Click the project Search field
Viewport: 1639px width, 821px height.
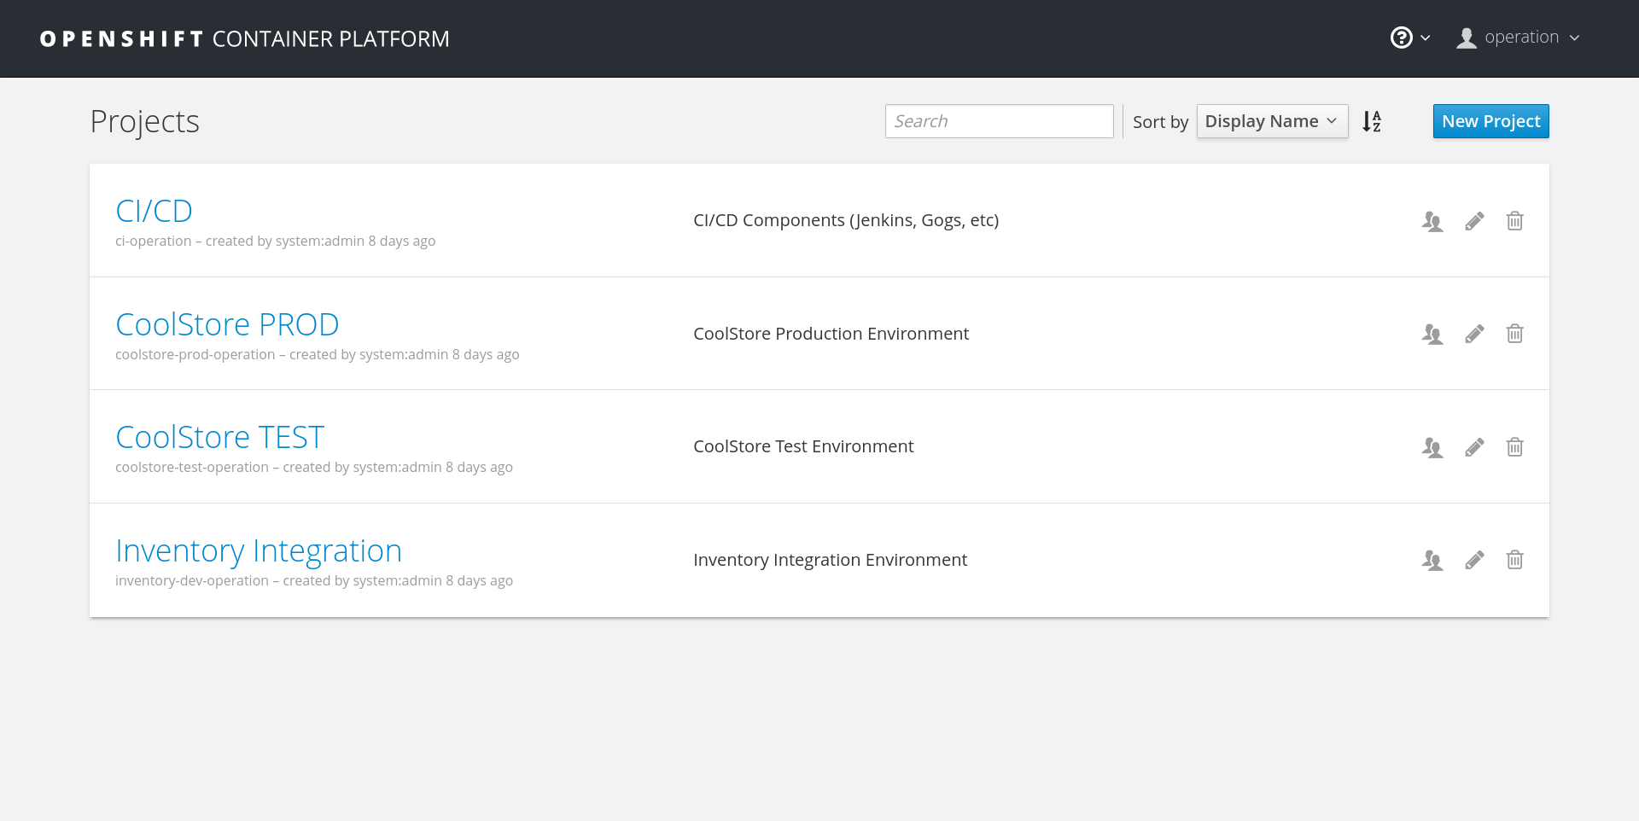[999, 121]
